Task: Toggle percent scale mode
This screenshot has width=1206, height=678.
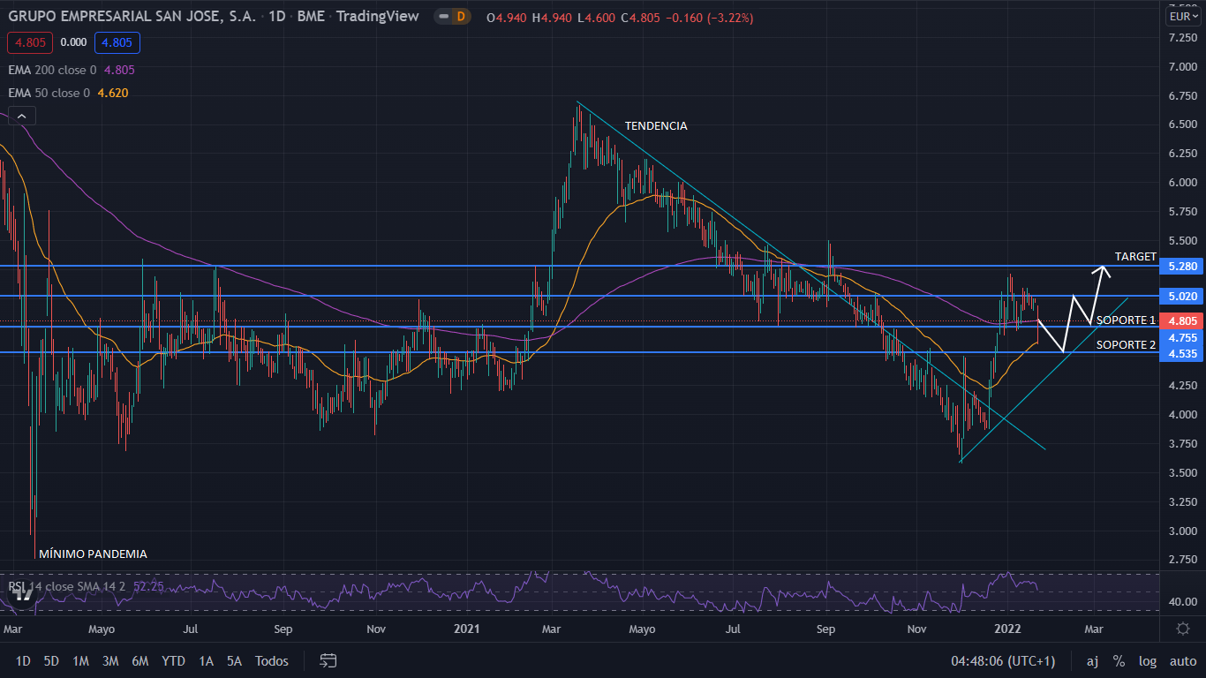Action: click(1119, 660)
